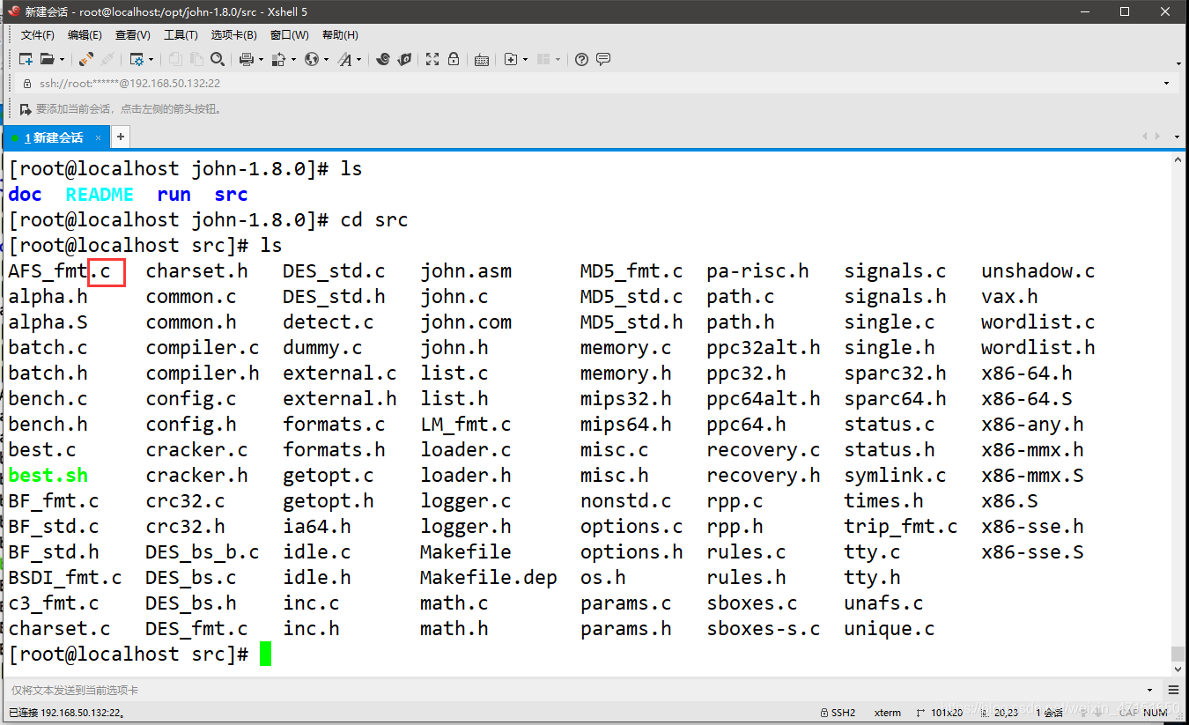Open the 选项卡(B) menu
This screenshot has height=725, width=1189.
click(x=234, y=35)
